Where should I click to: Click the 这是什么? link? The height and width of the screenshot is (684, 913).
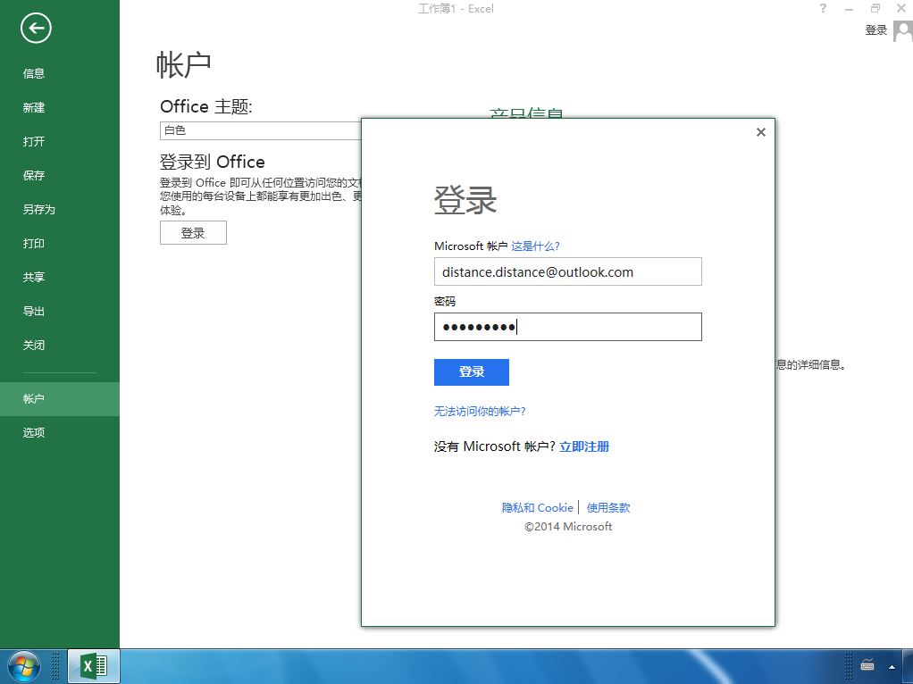[x=535, y=246]
